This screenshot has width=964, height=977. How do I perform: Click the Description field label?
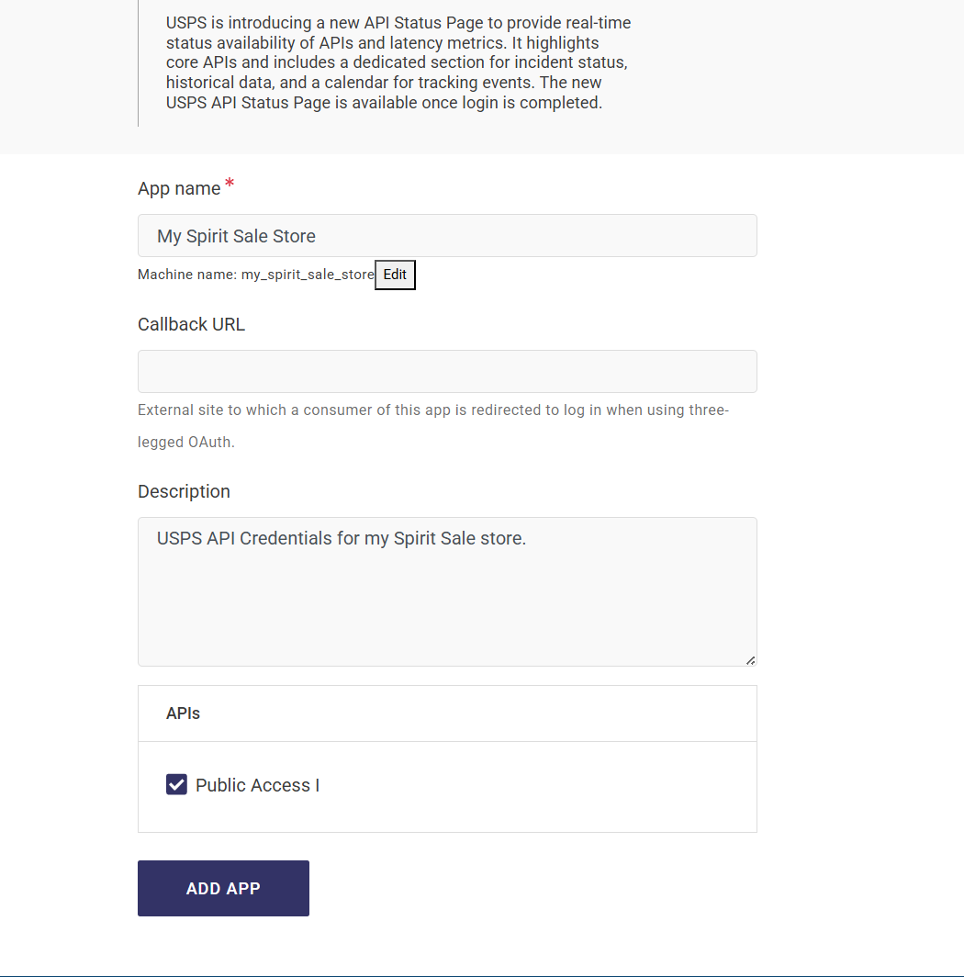(x=184, y=491)
